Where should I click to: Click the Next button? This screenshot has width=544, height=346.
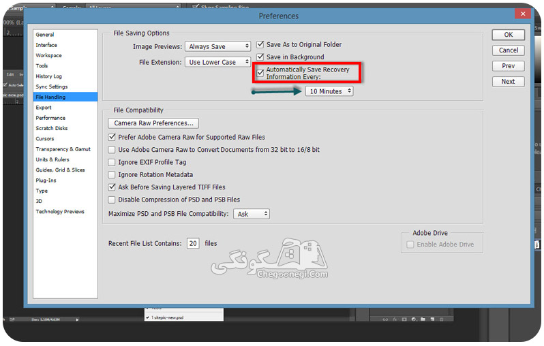click(509, 82)
